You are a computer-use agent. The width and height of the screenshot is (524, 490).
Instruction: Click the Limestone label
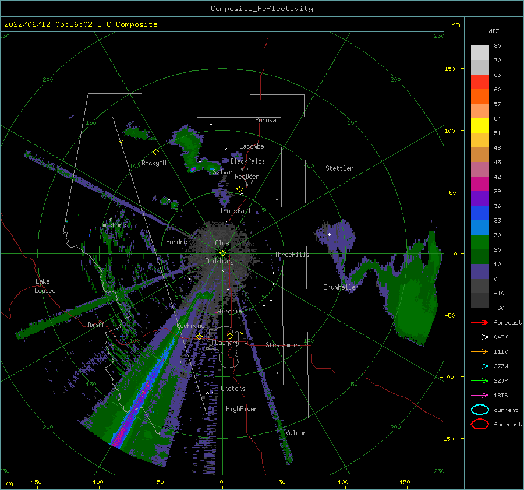click(110, 225)
